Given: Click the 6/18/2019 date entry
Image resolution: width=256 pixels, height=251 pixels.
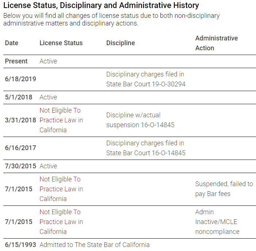Looking at the screenshot, I should click(x=20, y=79).
